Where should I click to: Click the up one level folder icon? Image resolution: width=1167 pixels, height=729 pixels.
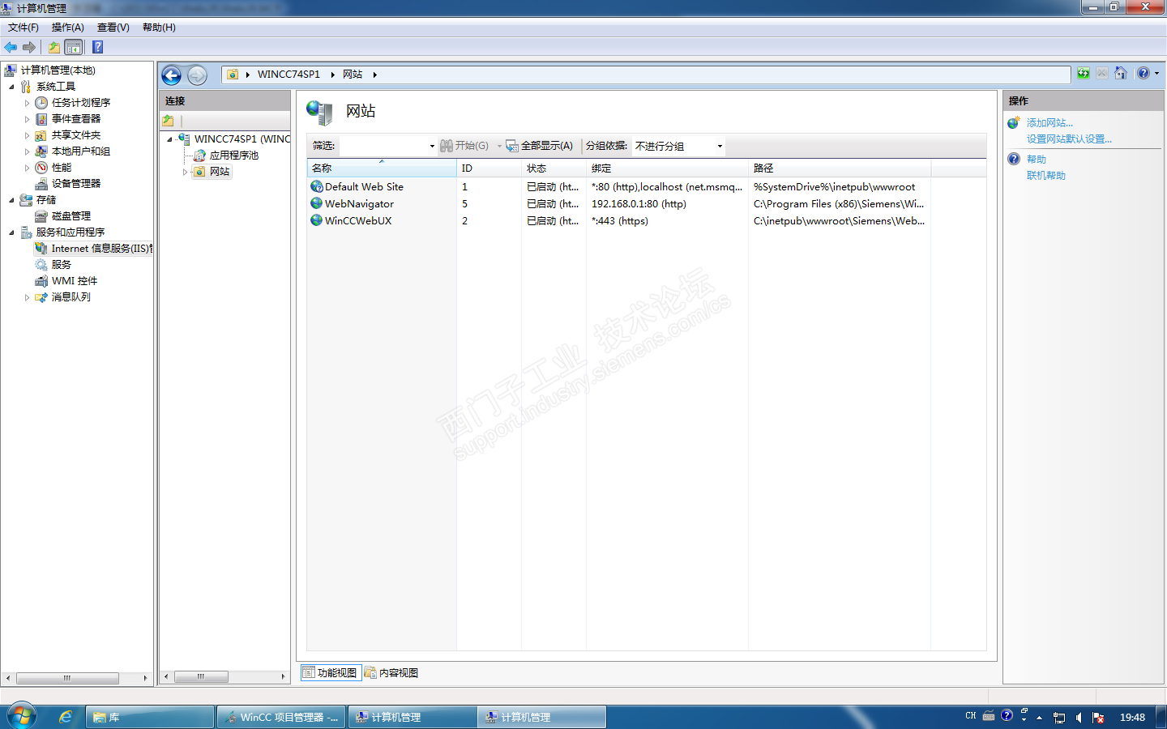(x=54, y=47)
